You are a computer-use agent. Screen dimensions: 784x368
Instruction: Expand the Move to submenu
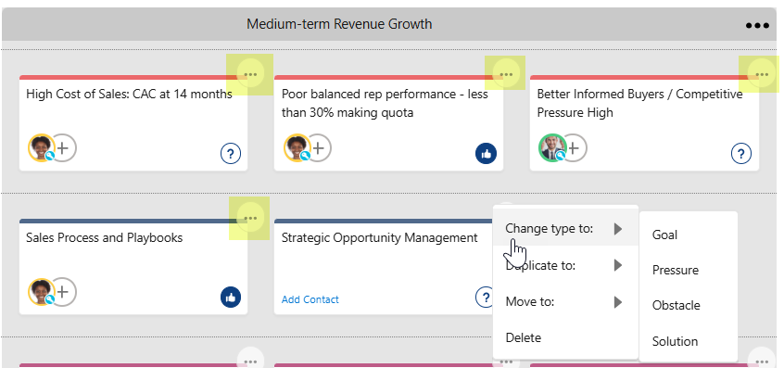565,301
